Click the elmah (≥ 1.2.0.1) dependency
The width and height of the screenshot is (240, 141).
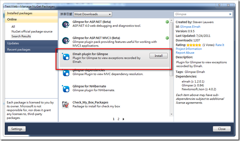point(193,81)
